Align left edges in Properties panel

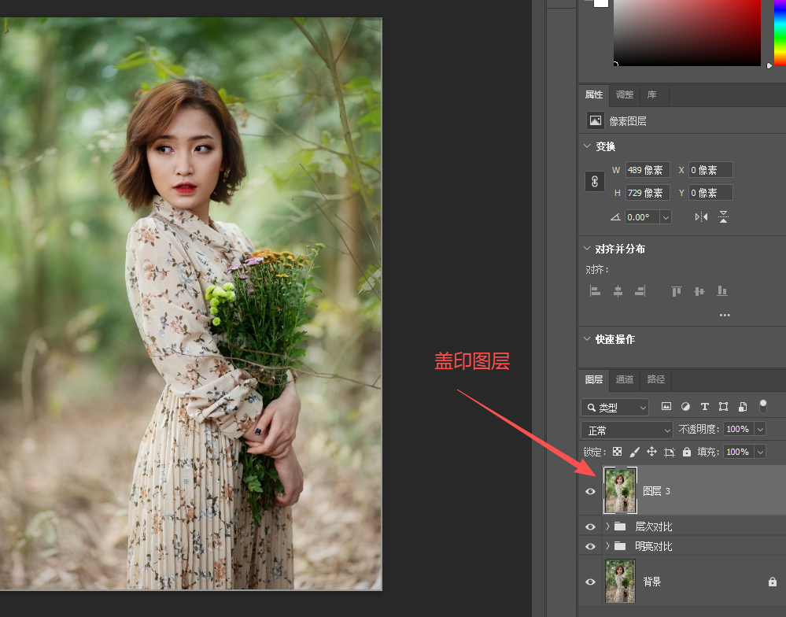595,290
